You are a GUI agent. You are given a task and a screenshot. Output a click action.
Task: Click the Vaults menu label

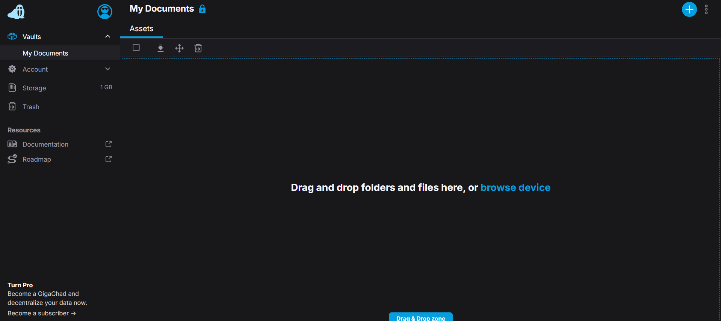click(x=32, y=37)
